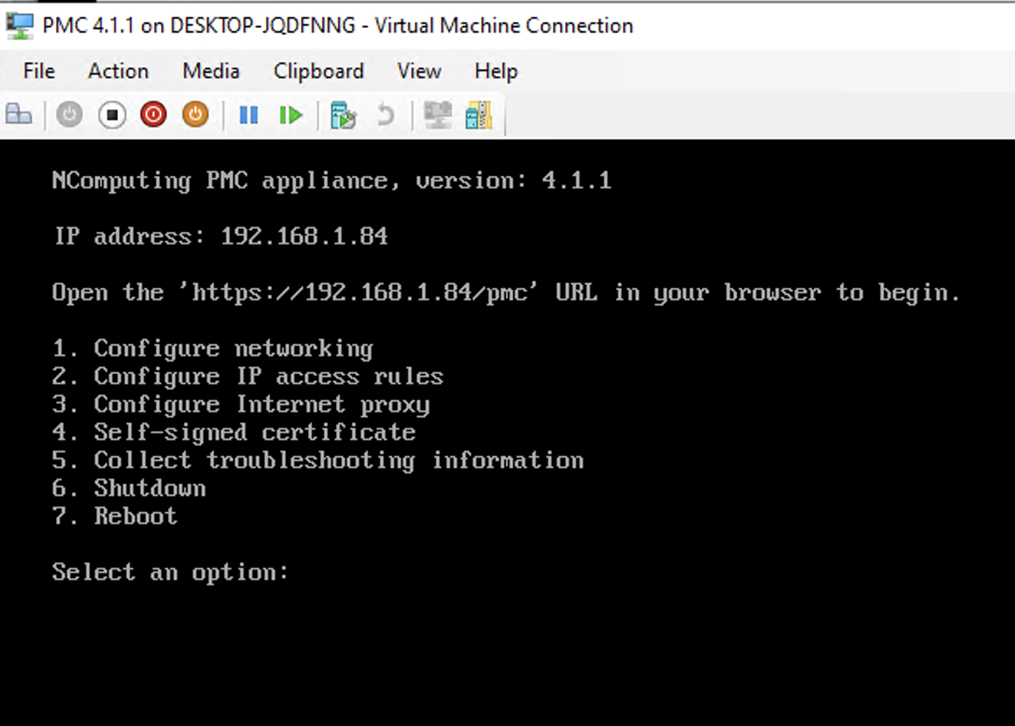
Task: Click the 'Shutdown' option text
Action: 150,488
